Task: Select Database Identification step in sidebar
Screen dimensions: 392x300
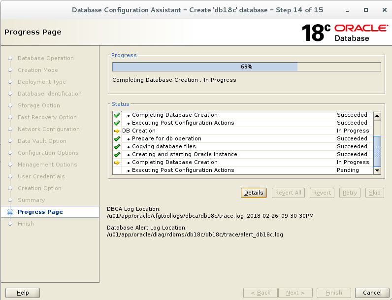Action: point(50,94)
